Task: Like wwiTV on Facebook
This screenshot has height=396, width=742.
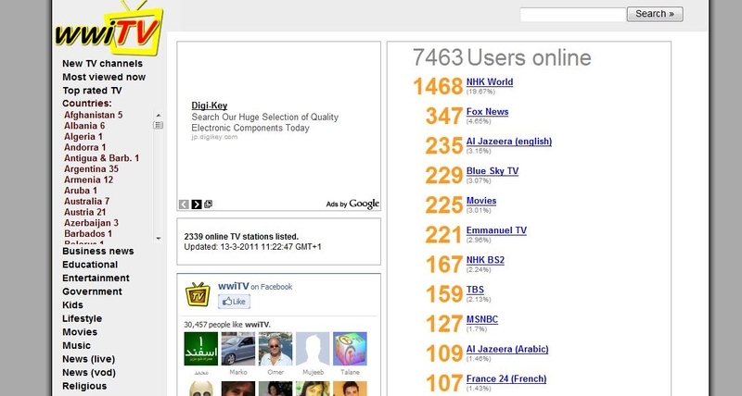Action: coord(235,302)
